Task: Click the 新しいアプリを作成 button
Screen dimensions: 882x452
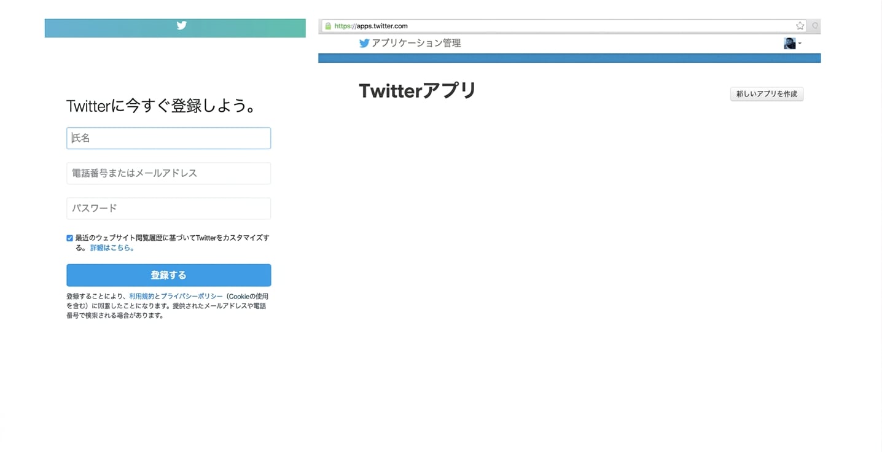Action: (767, 94)
